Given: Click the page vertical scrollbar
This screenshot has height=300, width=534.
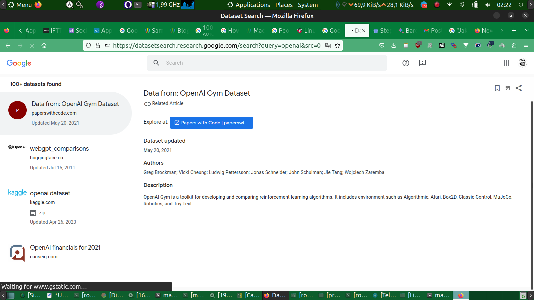Looking at the screenshot, I should coord(532,195).
